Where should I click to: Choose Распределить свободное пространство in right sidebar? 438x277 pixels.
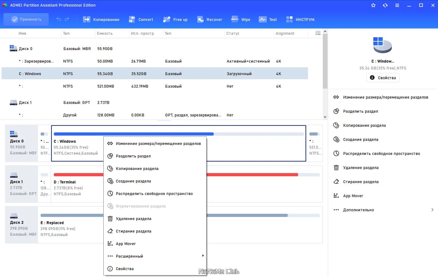click(x=376, y=154)
